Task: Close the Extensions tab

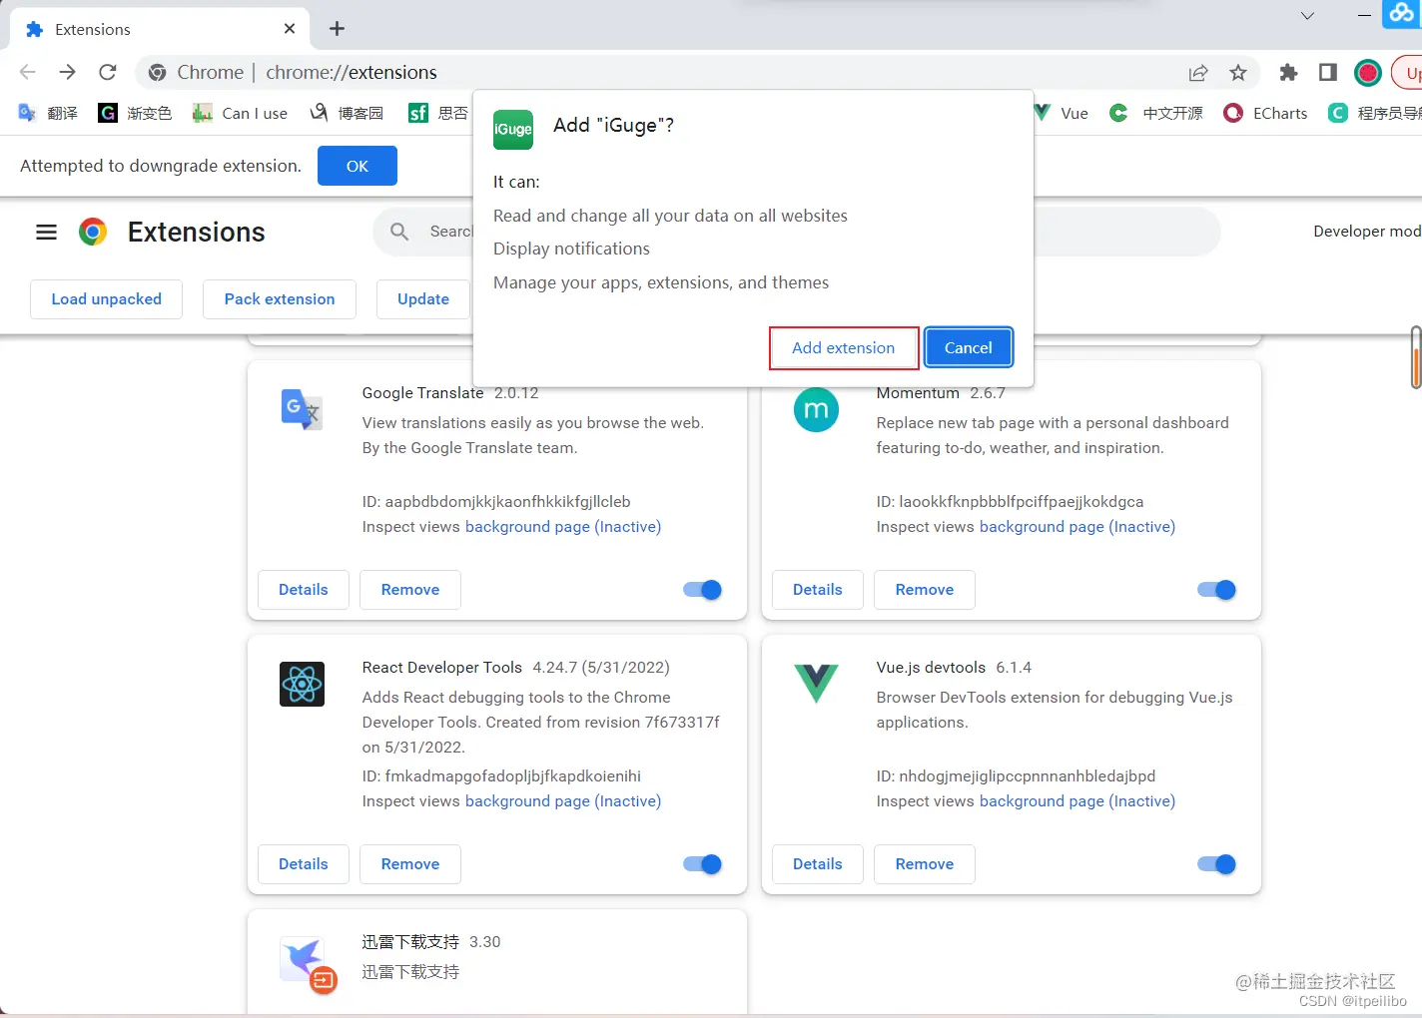Action: (x=290, y=29)
